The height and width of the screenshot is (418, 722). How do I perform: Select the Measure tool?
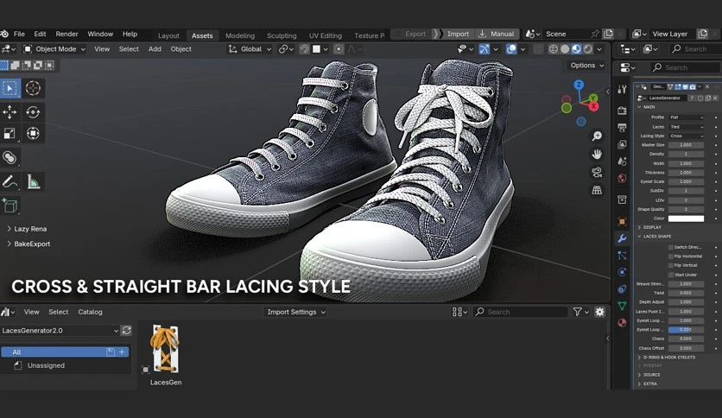pos(33,182)
